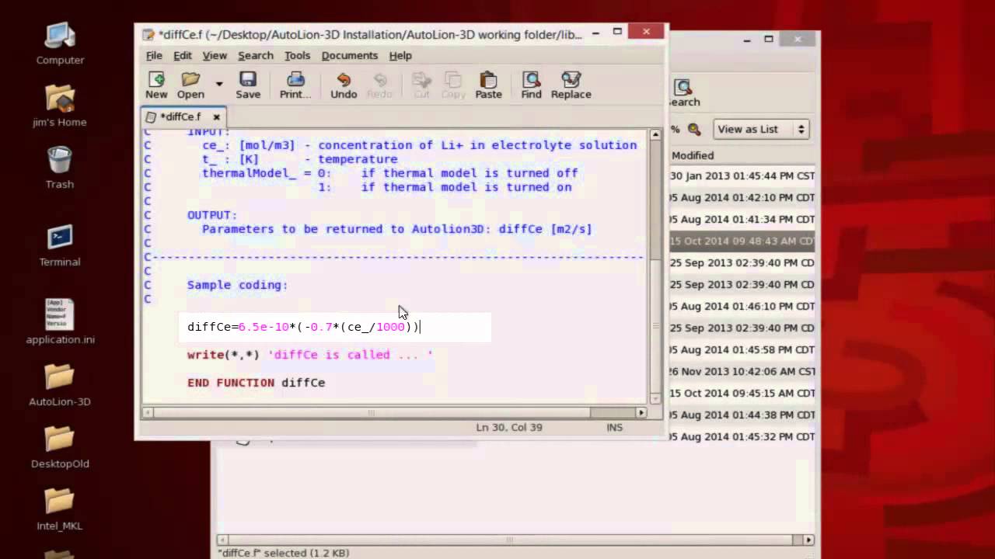
Task: Select the 15 Oct 2014 09:45:15 AM row
Action: 742,393
